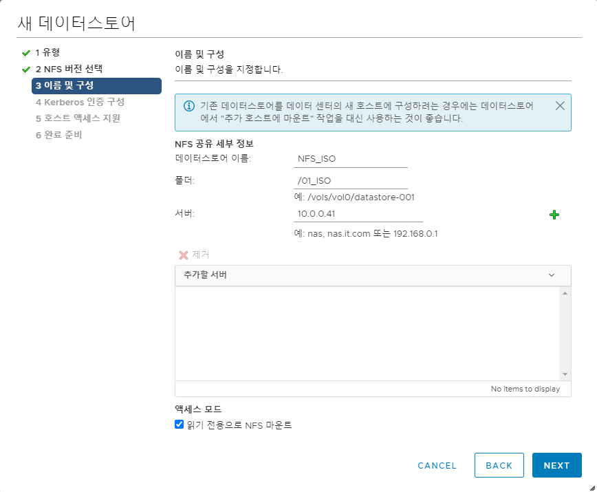The height and width of the screenshot is (492, 597).
Task: Go to step 2 NFS 버전 선택
Action: click(69, 69)
